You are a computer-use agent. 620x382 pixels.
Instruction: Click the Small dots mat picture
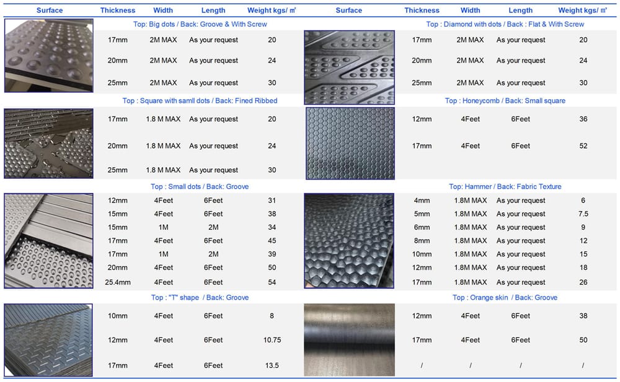pos(48,241)
